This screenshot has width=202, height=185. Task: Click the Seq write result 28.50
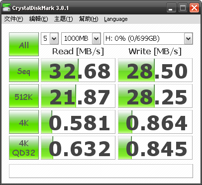click(x=155, y=70)
